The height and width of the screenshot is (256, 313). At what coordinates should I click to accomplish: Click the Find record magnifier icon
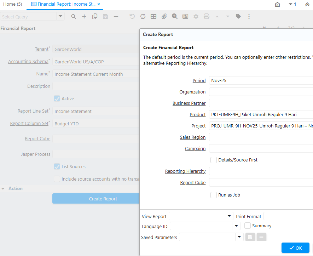click(74, 17)
